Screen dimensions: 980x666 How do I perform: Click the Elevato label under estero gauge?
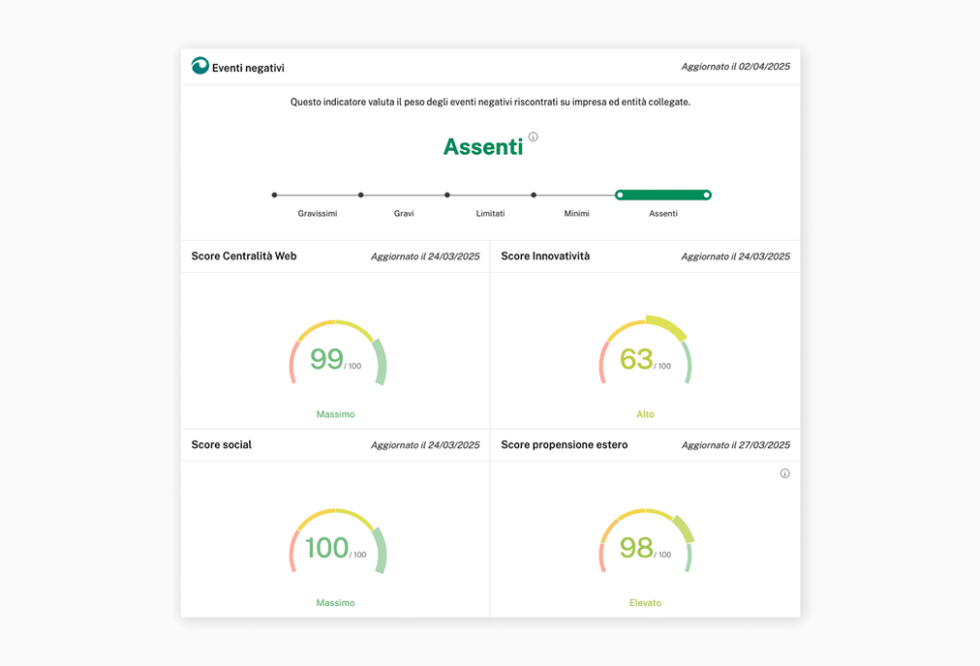(645, 603)
